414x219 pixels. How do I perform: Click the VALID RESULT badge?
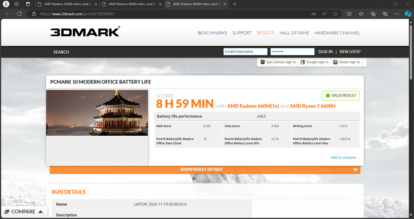tap(340, 96)
